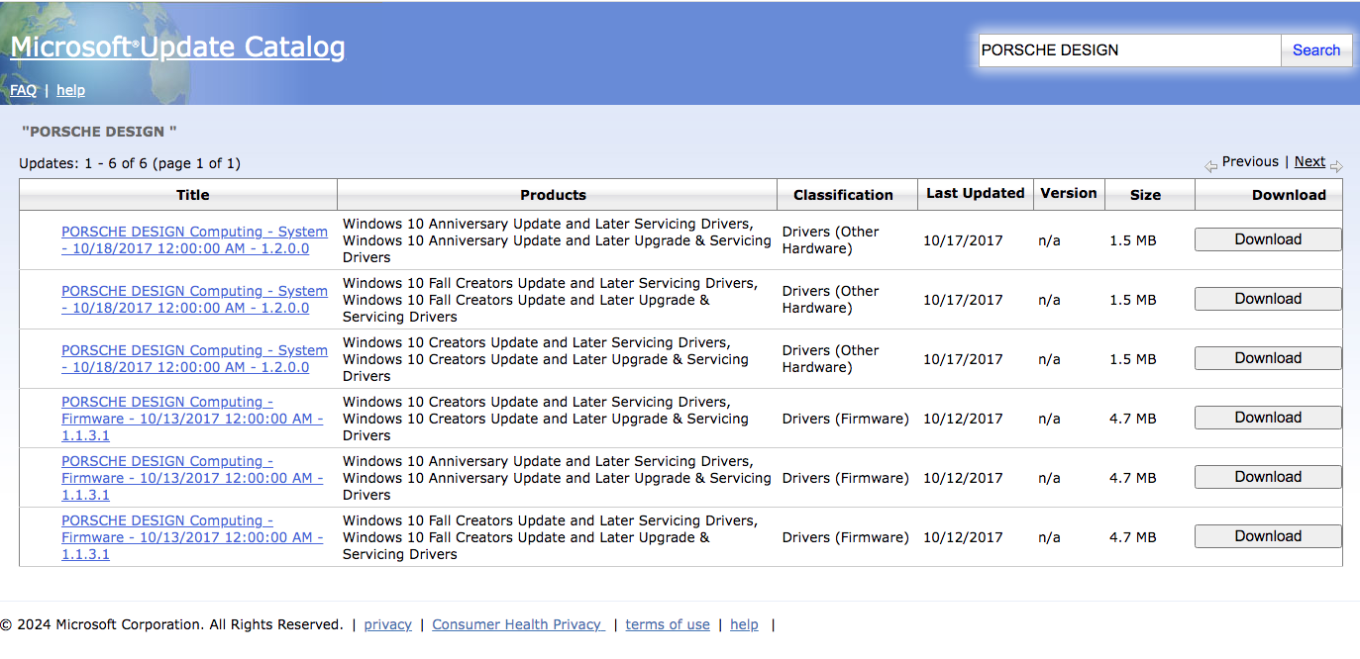This screenshot has width=1360, height=659.
Task: Sort results by the Version column header
Action: 1069,193
